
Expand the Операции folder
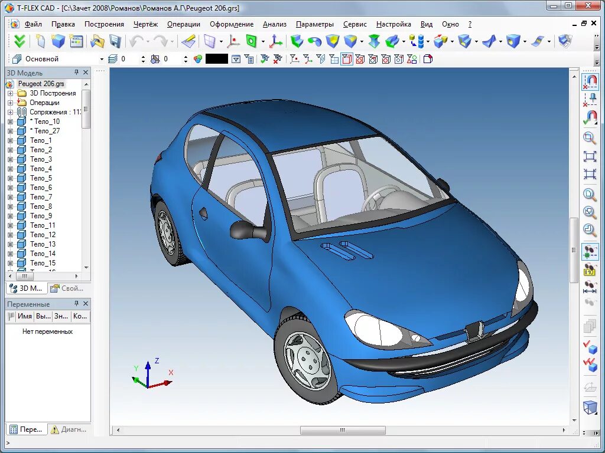pos(11,103)
